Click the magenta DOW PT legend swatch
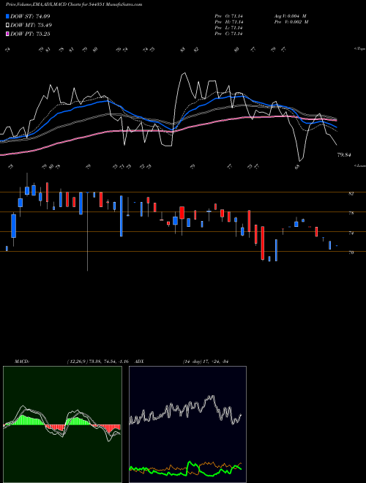366x483 pixels. (8, 34)
